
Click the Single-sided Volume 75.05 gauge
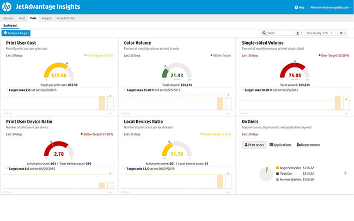[295, 71]
